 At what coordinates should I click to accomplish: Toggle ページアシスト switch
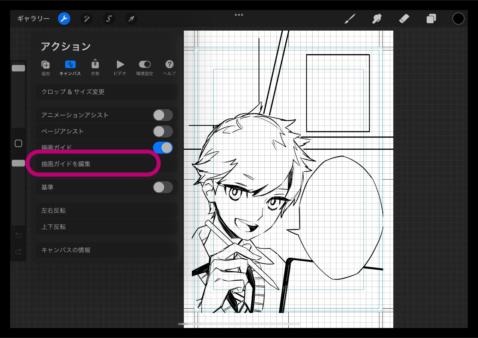(x=163, y=131)
